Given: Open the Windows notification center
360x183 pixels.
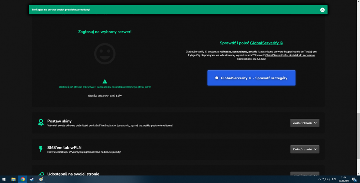Looking at the screenshot, I should click(x=354, y=179).
